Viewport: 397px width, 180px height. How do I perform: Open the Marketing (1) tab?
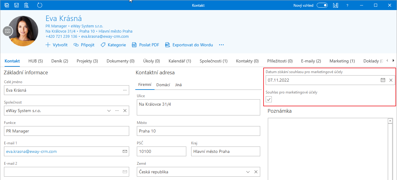(x=342, y=61)
